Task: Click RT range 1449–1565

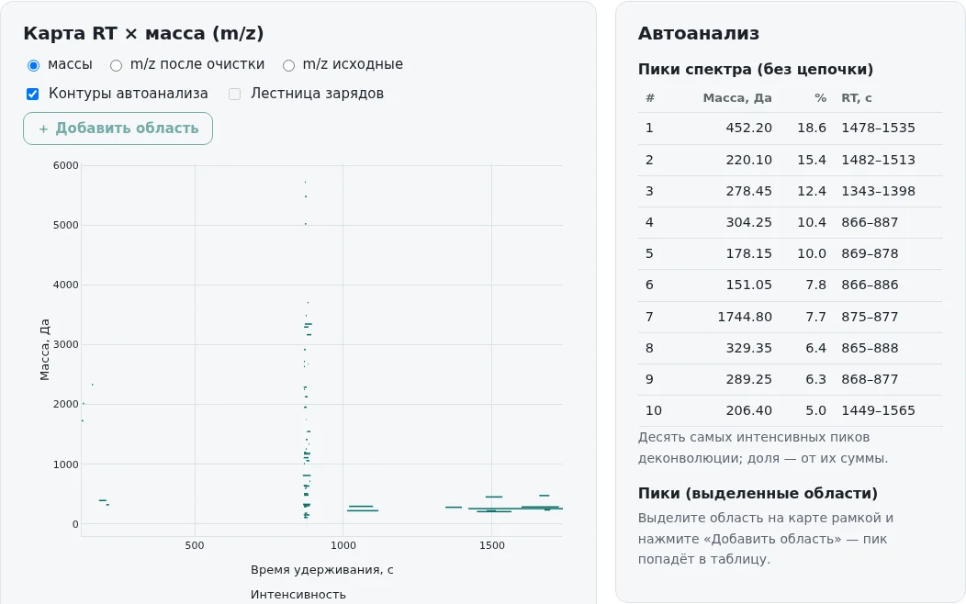Action: tap(879, 410)
